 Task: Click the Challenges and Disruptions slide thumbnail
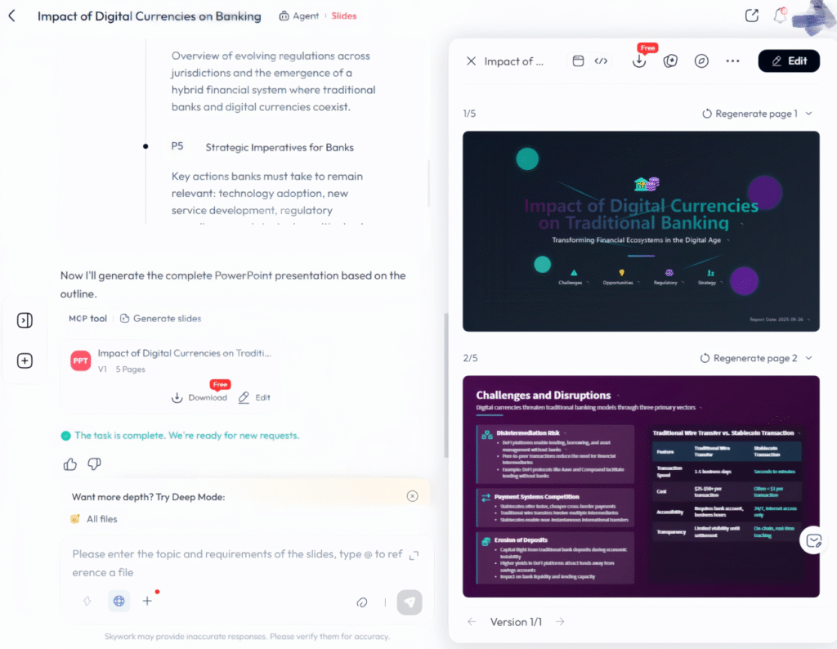[x=641, y=486]
